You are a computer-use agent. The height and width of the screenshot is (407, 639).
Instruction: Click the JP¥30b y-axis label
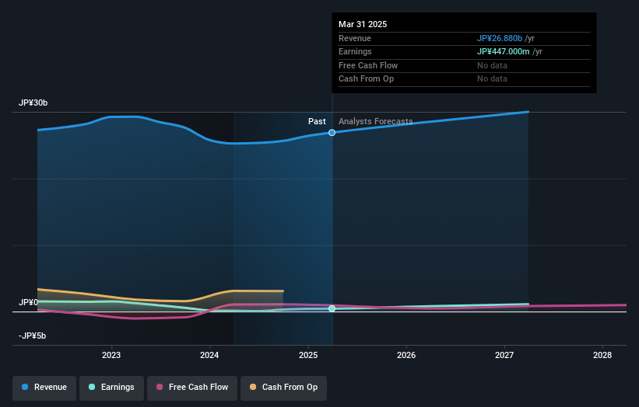pos(33,103)
